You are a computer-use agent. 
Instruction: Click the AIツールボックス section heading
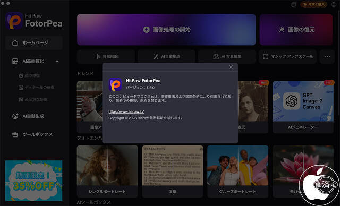pyautogui.click(x=94, y=202)
